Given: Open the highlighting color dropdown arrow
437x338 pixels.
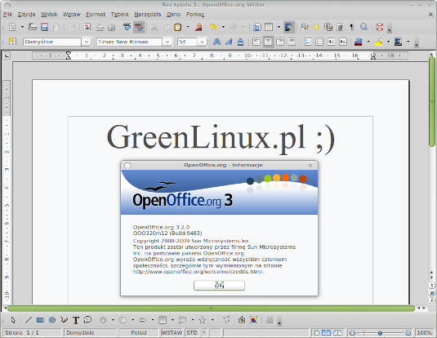Looking at the screenshot, I should tap(388, 42).
